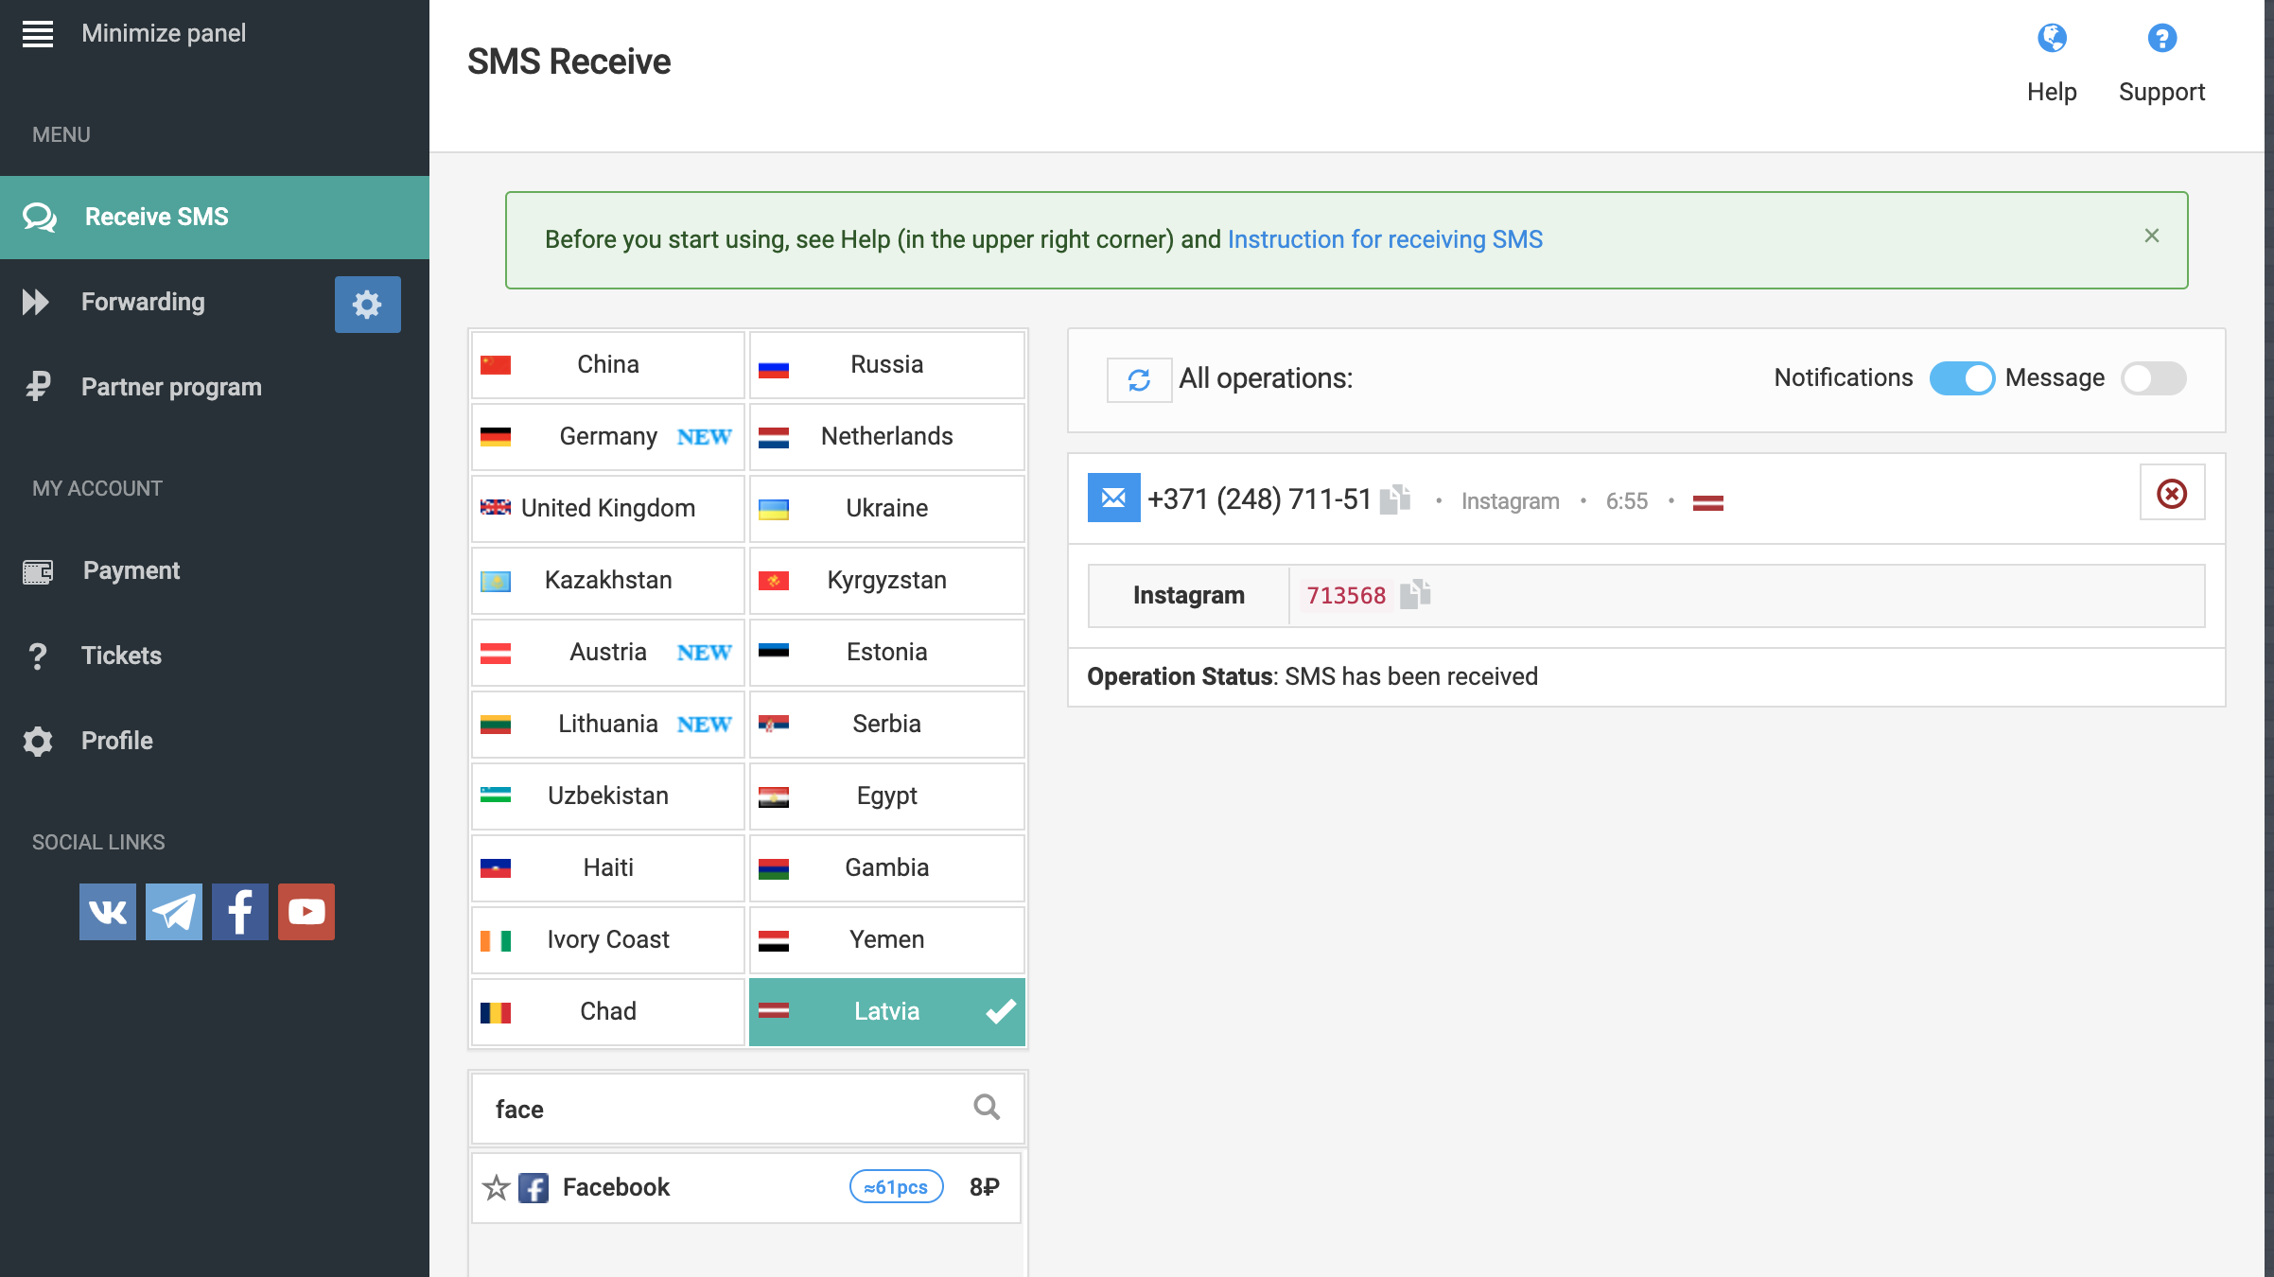
Task: Click the search input field for services
Action: pyautogui.click(x=746, y=1110)
